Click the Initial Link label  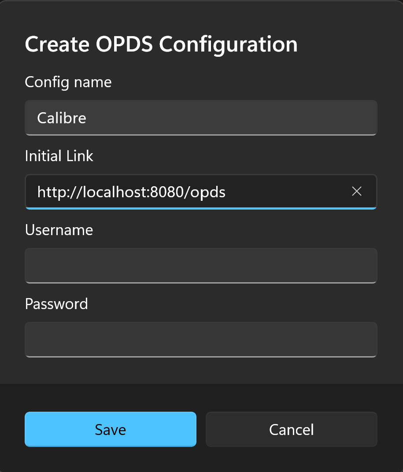[x=59, y=156]
